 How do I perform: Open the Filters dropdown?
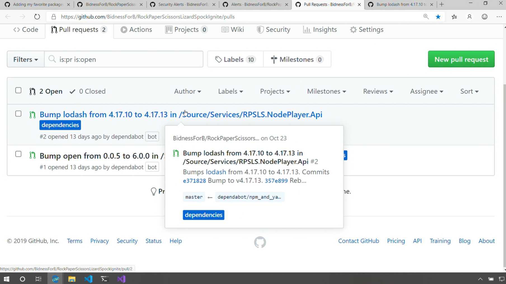25,59
